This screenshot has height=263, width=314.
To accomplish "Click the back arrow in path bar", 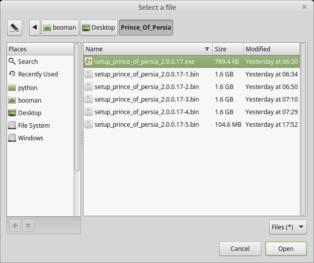I will [35, 28].
